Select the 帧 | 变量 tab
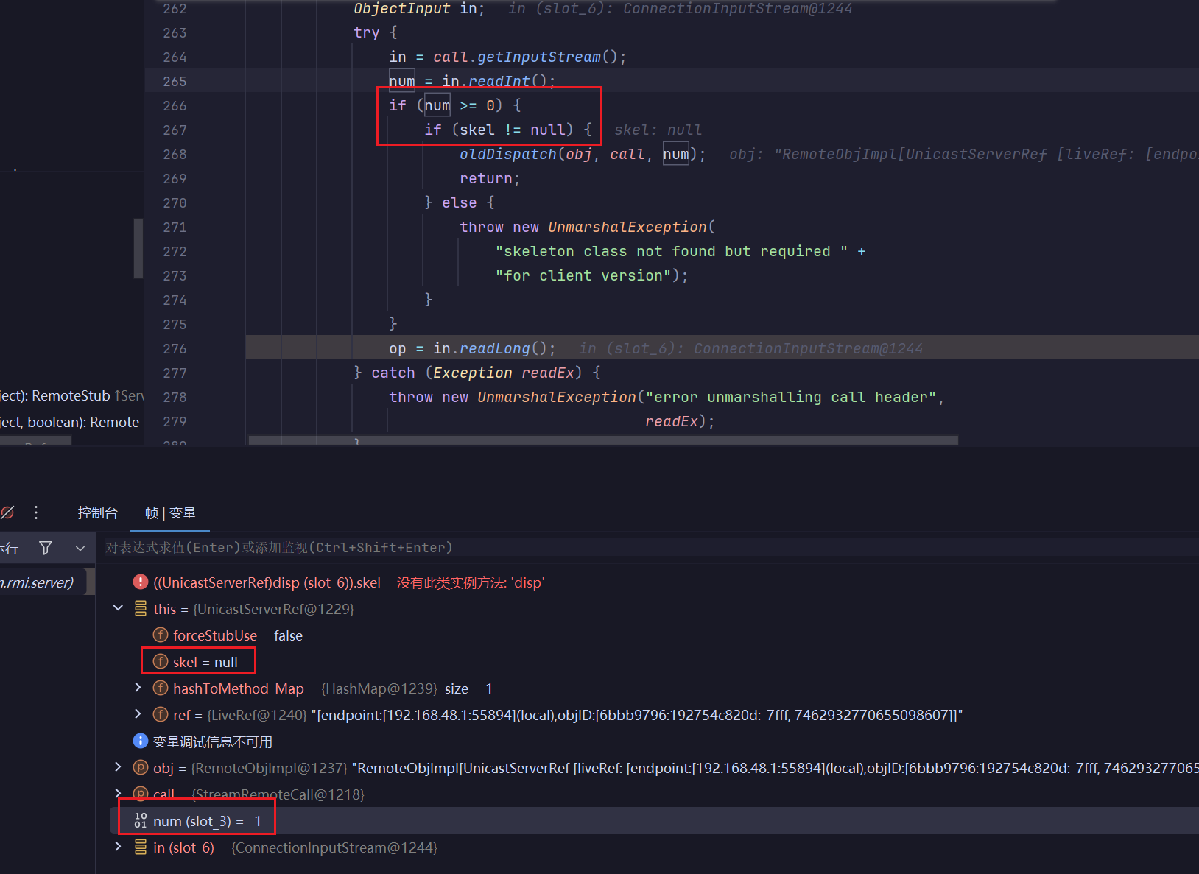This screenshot has height=874, width=1199. 170,512
